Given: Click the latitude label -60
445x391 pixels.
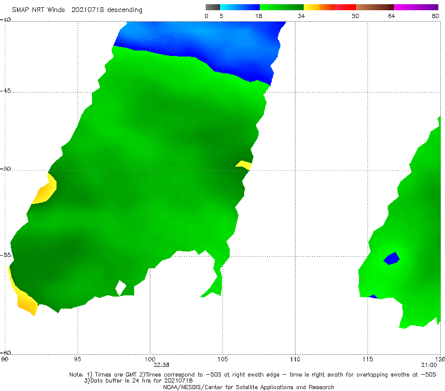Looking at the screenshot, I should click(5, 353).
